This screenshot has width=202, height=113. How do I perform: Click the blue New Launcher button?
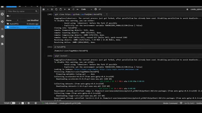[11, 6]
